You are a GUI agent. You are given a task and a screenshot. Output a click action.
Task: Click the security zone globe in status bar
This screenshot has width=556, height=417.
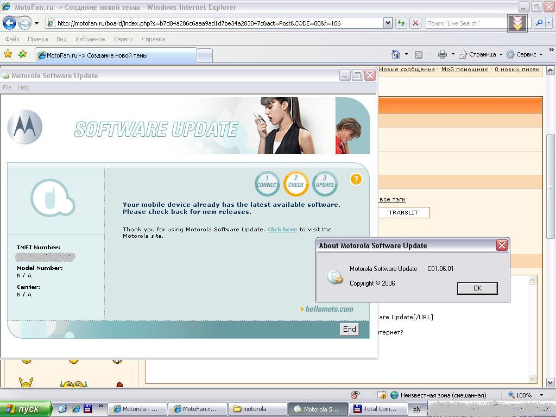click(x=394, y=395)
